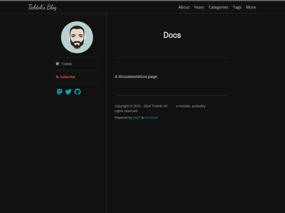Screen dimensions: 285x213
Task: Open the Years navigation item
Action: pyautogui.click(x=199, y=7)
